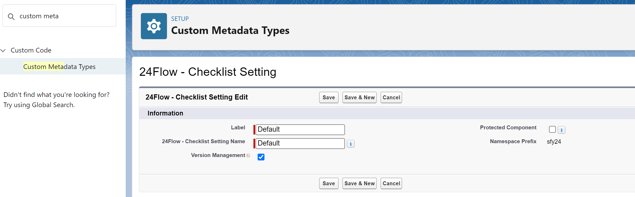The height and width of the screenshot is (197, 635).
Task: Click the SETUP breadcrumb text
Action: pos(180,19)
